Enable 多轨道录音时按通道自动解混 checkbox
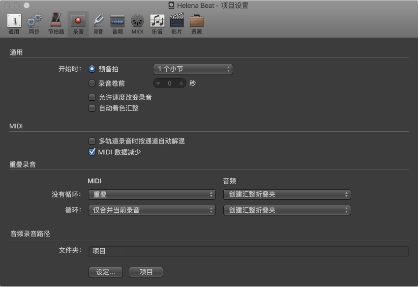Image resolution: width=419 pixels, height=287 pixels. click(x=91, y=141)
